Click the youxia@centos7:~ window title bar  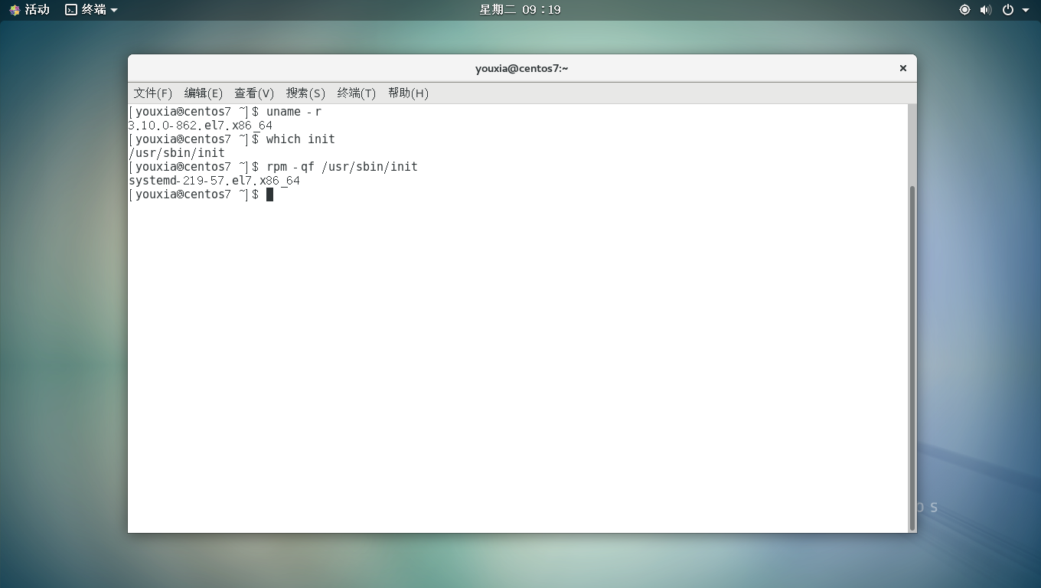tap(520, 68)
